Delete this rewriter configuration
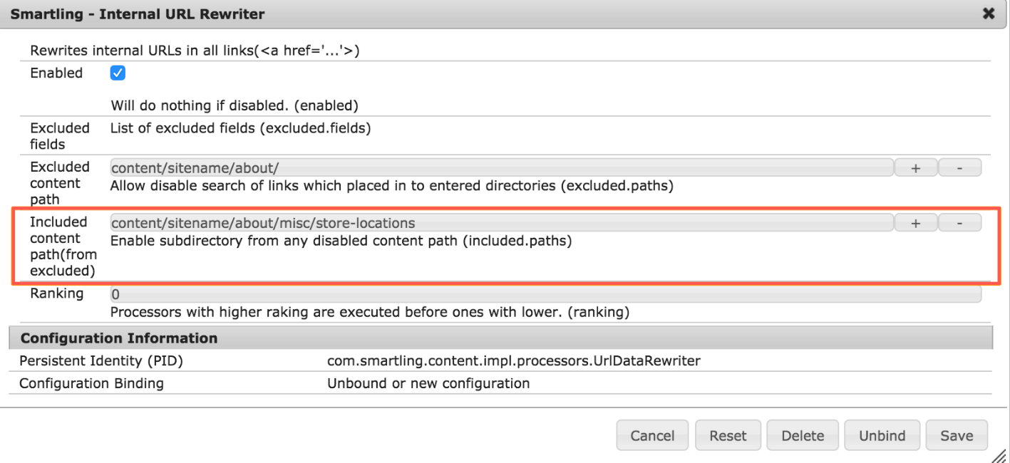This screenshot has width=1010, height=463. pyautogui.click(x=803, y=435)
